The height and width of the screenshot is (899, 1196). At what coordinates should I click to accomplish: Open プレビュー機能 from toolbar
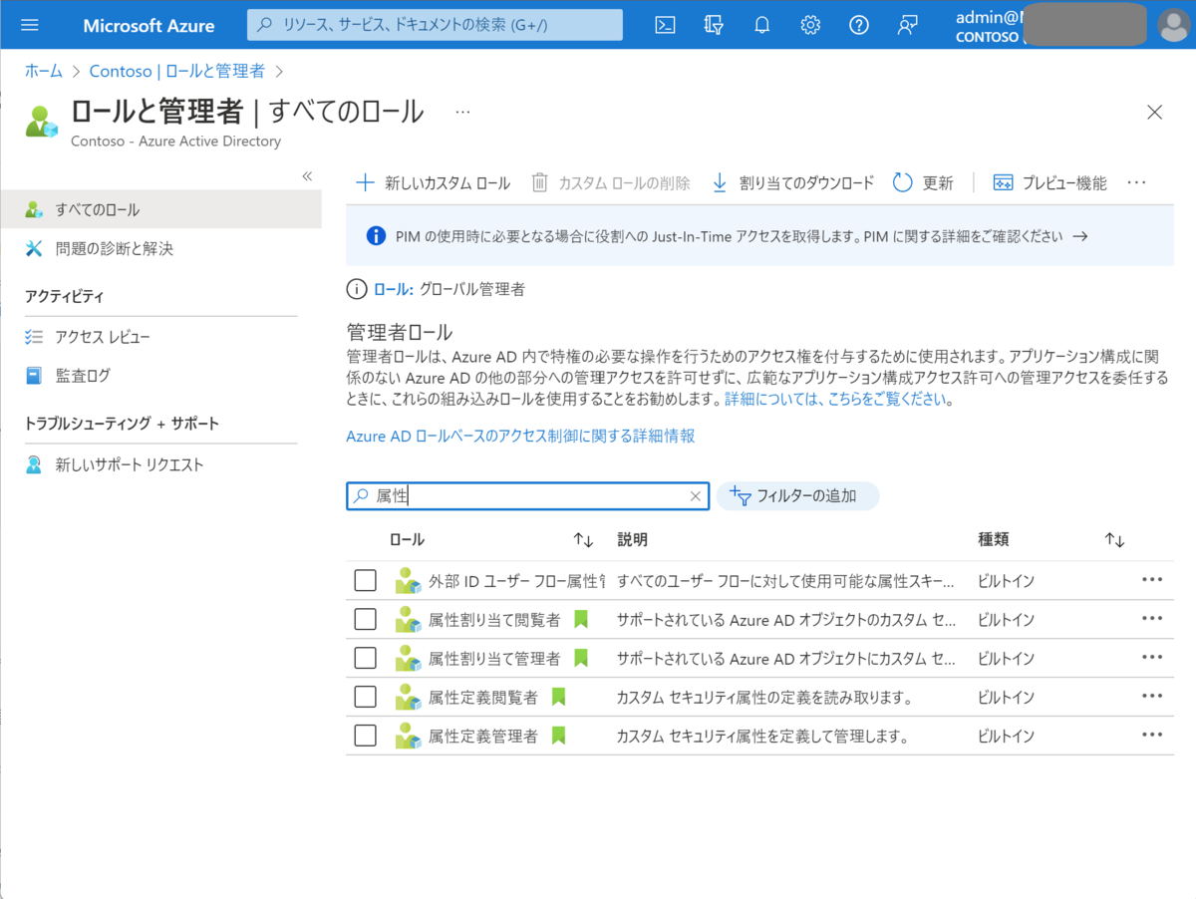(x=1049, y=182)
